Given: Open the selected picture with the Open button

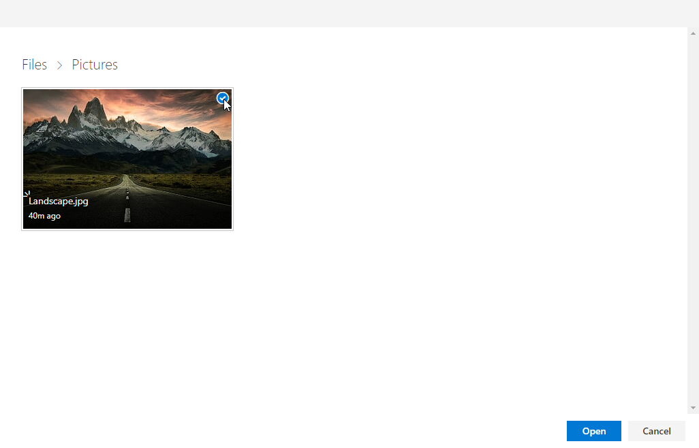Looking at the screenshot, I should [594, 430].
